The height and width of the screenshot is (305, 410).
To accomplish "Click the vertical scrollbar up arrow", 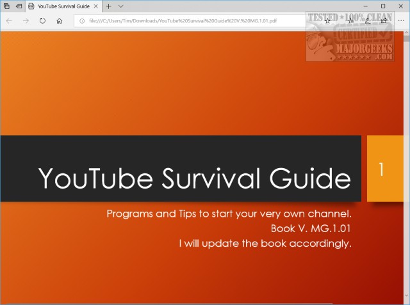I will pyautogui.click(x=406, y=33).
